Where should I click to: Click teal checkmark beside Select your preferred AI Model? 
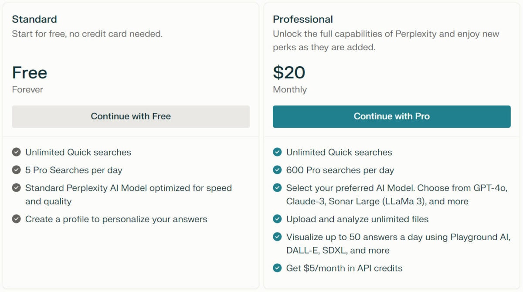pyautogui.click(x=277, y=188)
